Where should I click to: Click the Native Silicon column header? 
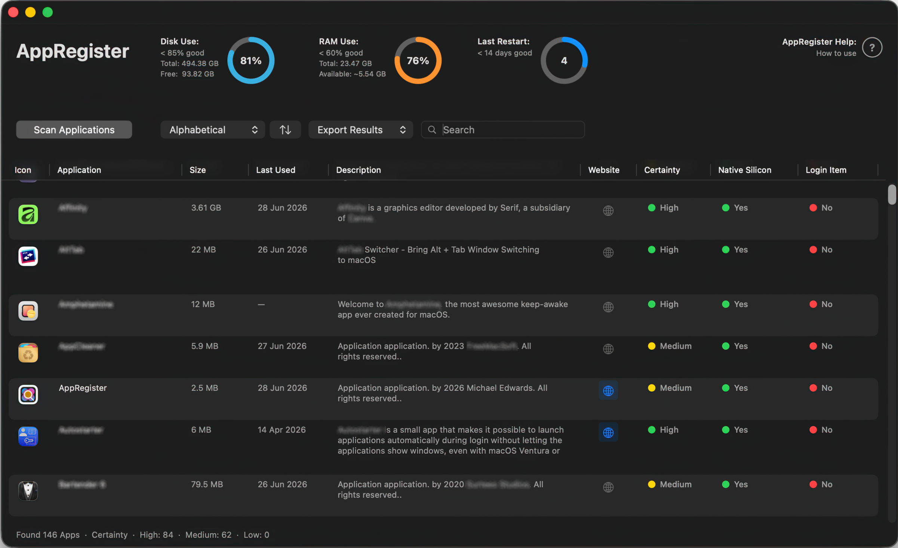click(745, 170)
